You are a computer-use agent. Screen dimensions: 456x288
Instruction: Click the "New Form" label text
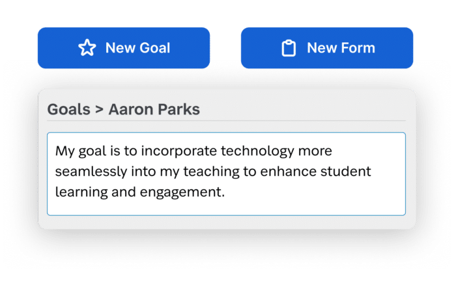click(341, 48)
